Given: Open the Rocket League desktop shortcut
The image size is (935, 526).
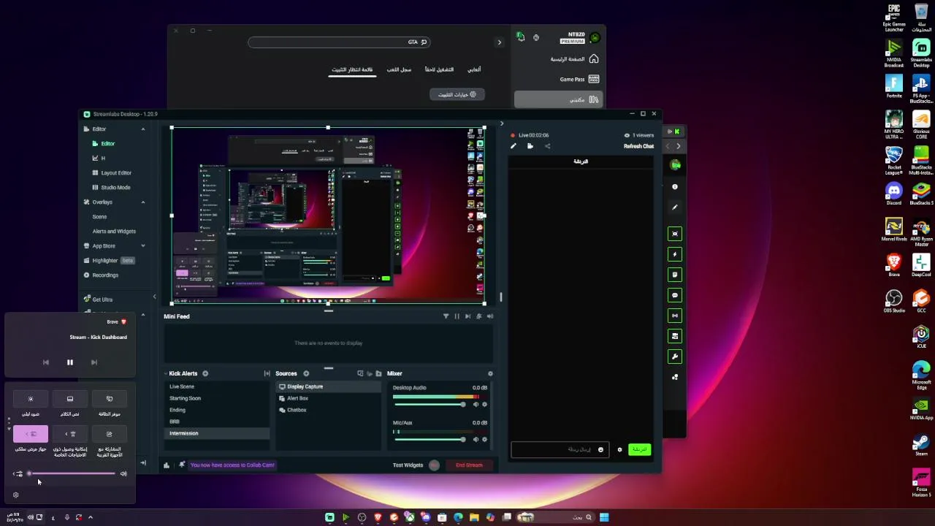Looking at the screenshot, I should click(x=894, y=161).
